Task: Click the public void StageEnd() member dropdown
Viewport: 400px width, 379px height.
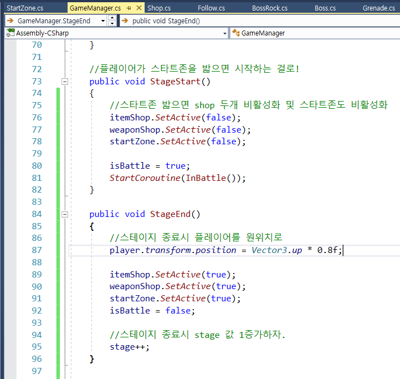Action: coord(260,21)
